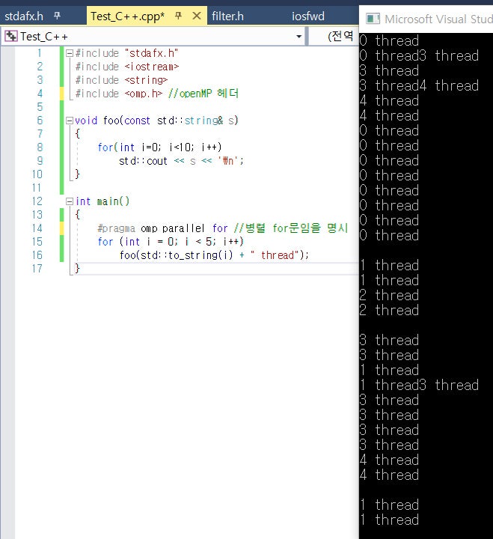The image size is (493, 539).
Task: Click the 'for (int i = 0; i < 5; i++)' line
Action: point(171,242)
